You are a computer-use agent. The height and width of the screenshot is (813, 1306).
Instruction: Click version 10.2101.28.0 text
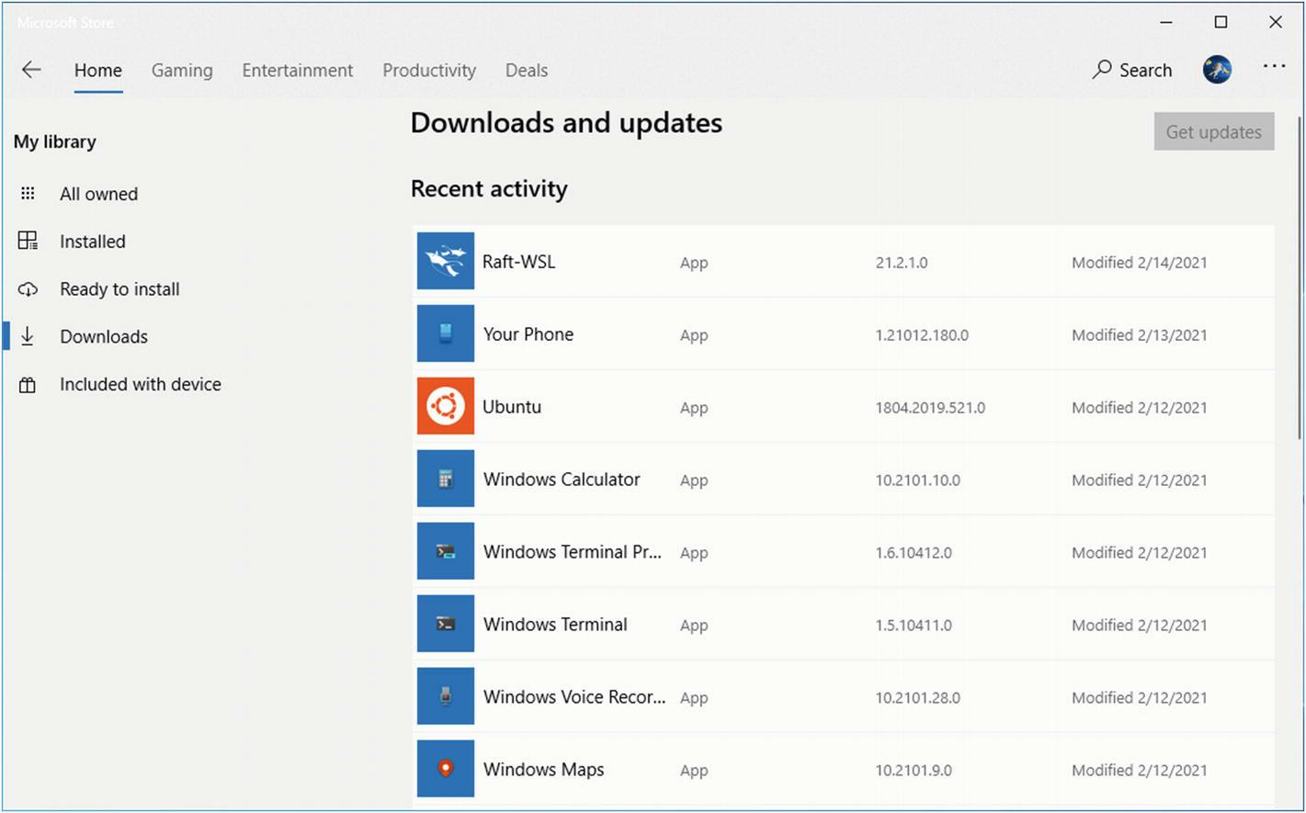(917, 698)
